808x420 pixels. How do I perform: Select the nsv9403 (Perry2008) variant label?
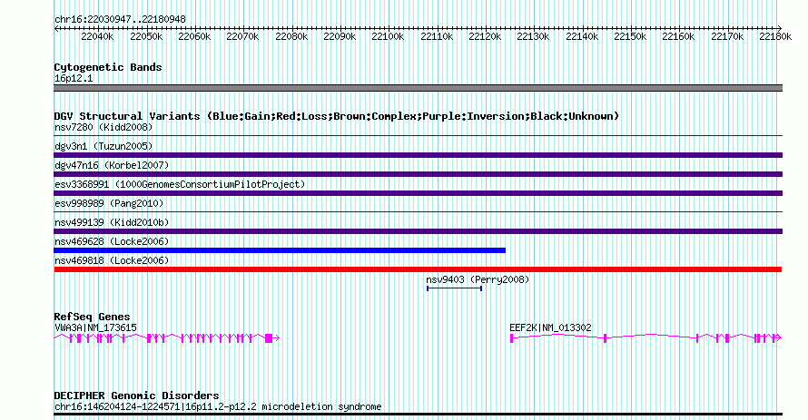click(478, 279)
